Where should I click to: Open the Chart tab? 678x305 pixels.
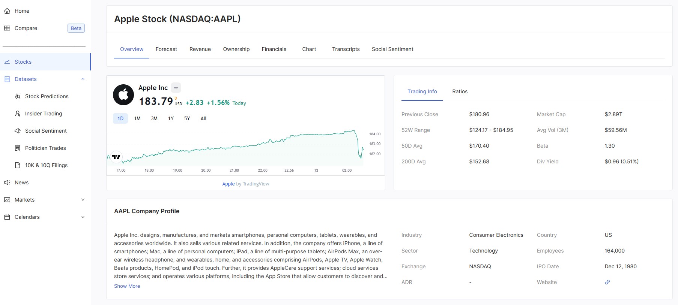click(x=309, y=49)
